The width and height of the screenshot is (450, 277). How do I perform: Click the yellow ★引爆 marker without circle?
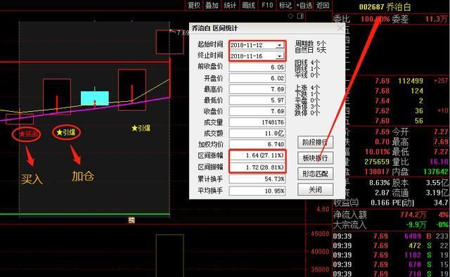coord(141,128)
